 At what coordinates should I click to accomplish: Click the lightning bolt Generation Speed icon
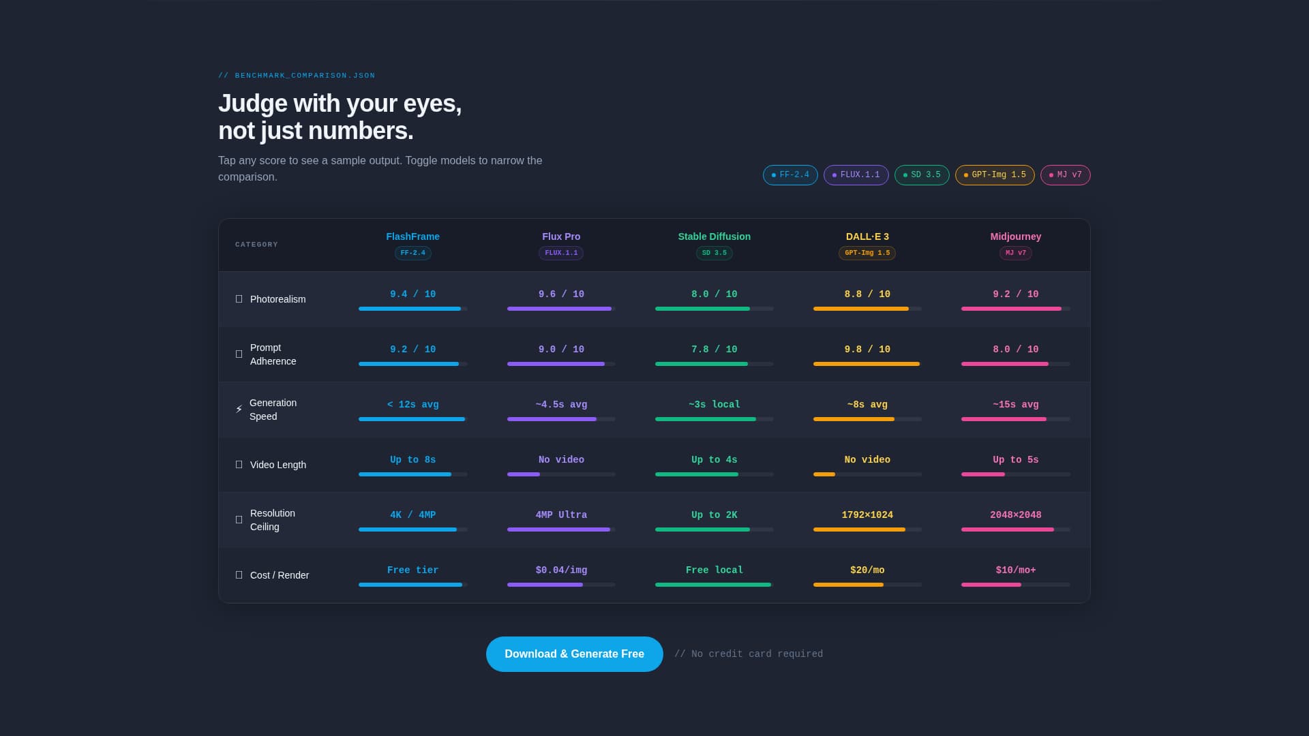(x=239, y=409)
